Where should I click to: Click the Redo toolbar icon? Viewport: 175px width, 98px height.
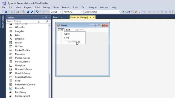(x=44, y=12)
